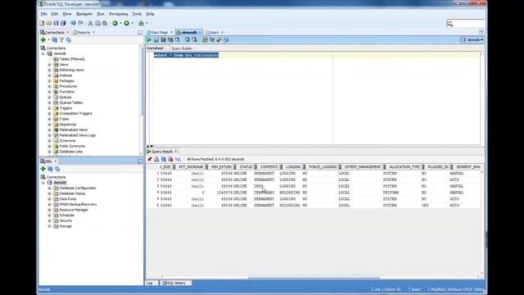524x295 pixels.
Task: Switch to the Users tab
Action: (x=214, y=33)
